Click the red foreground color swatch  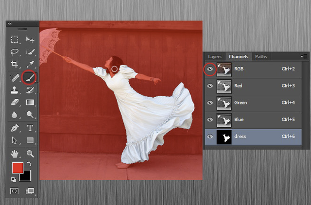point(17,169)
